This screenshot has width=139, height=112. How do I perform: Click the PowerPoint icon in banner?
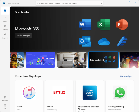[122, 24]
